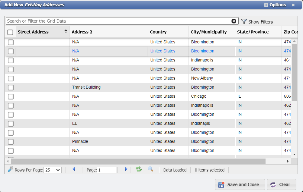Click the Show Filters funnel icon

[244, 21]
